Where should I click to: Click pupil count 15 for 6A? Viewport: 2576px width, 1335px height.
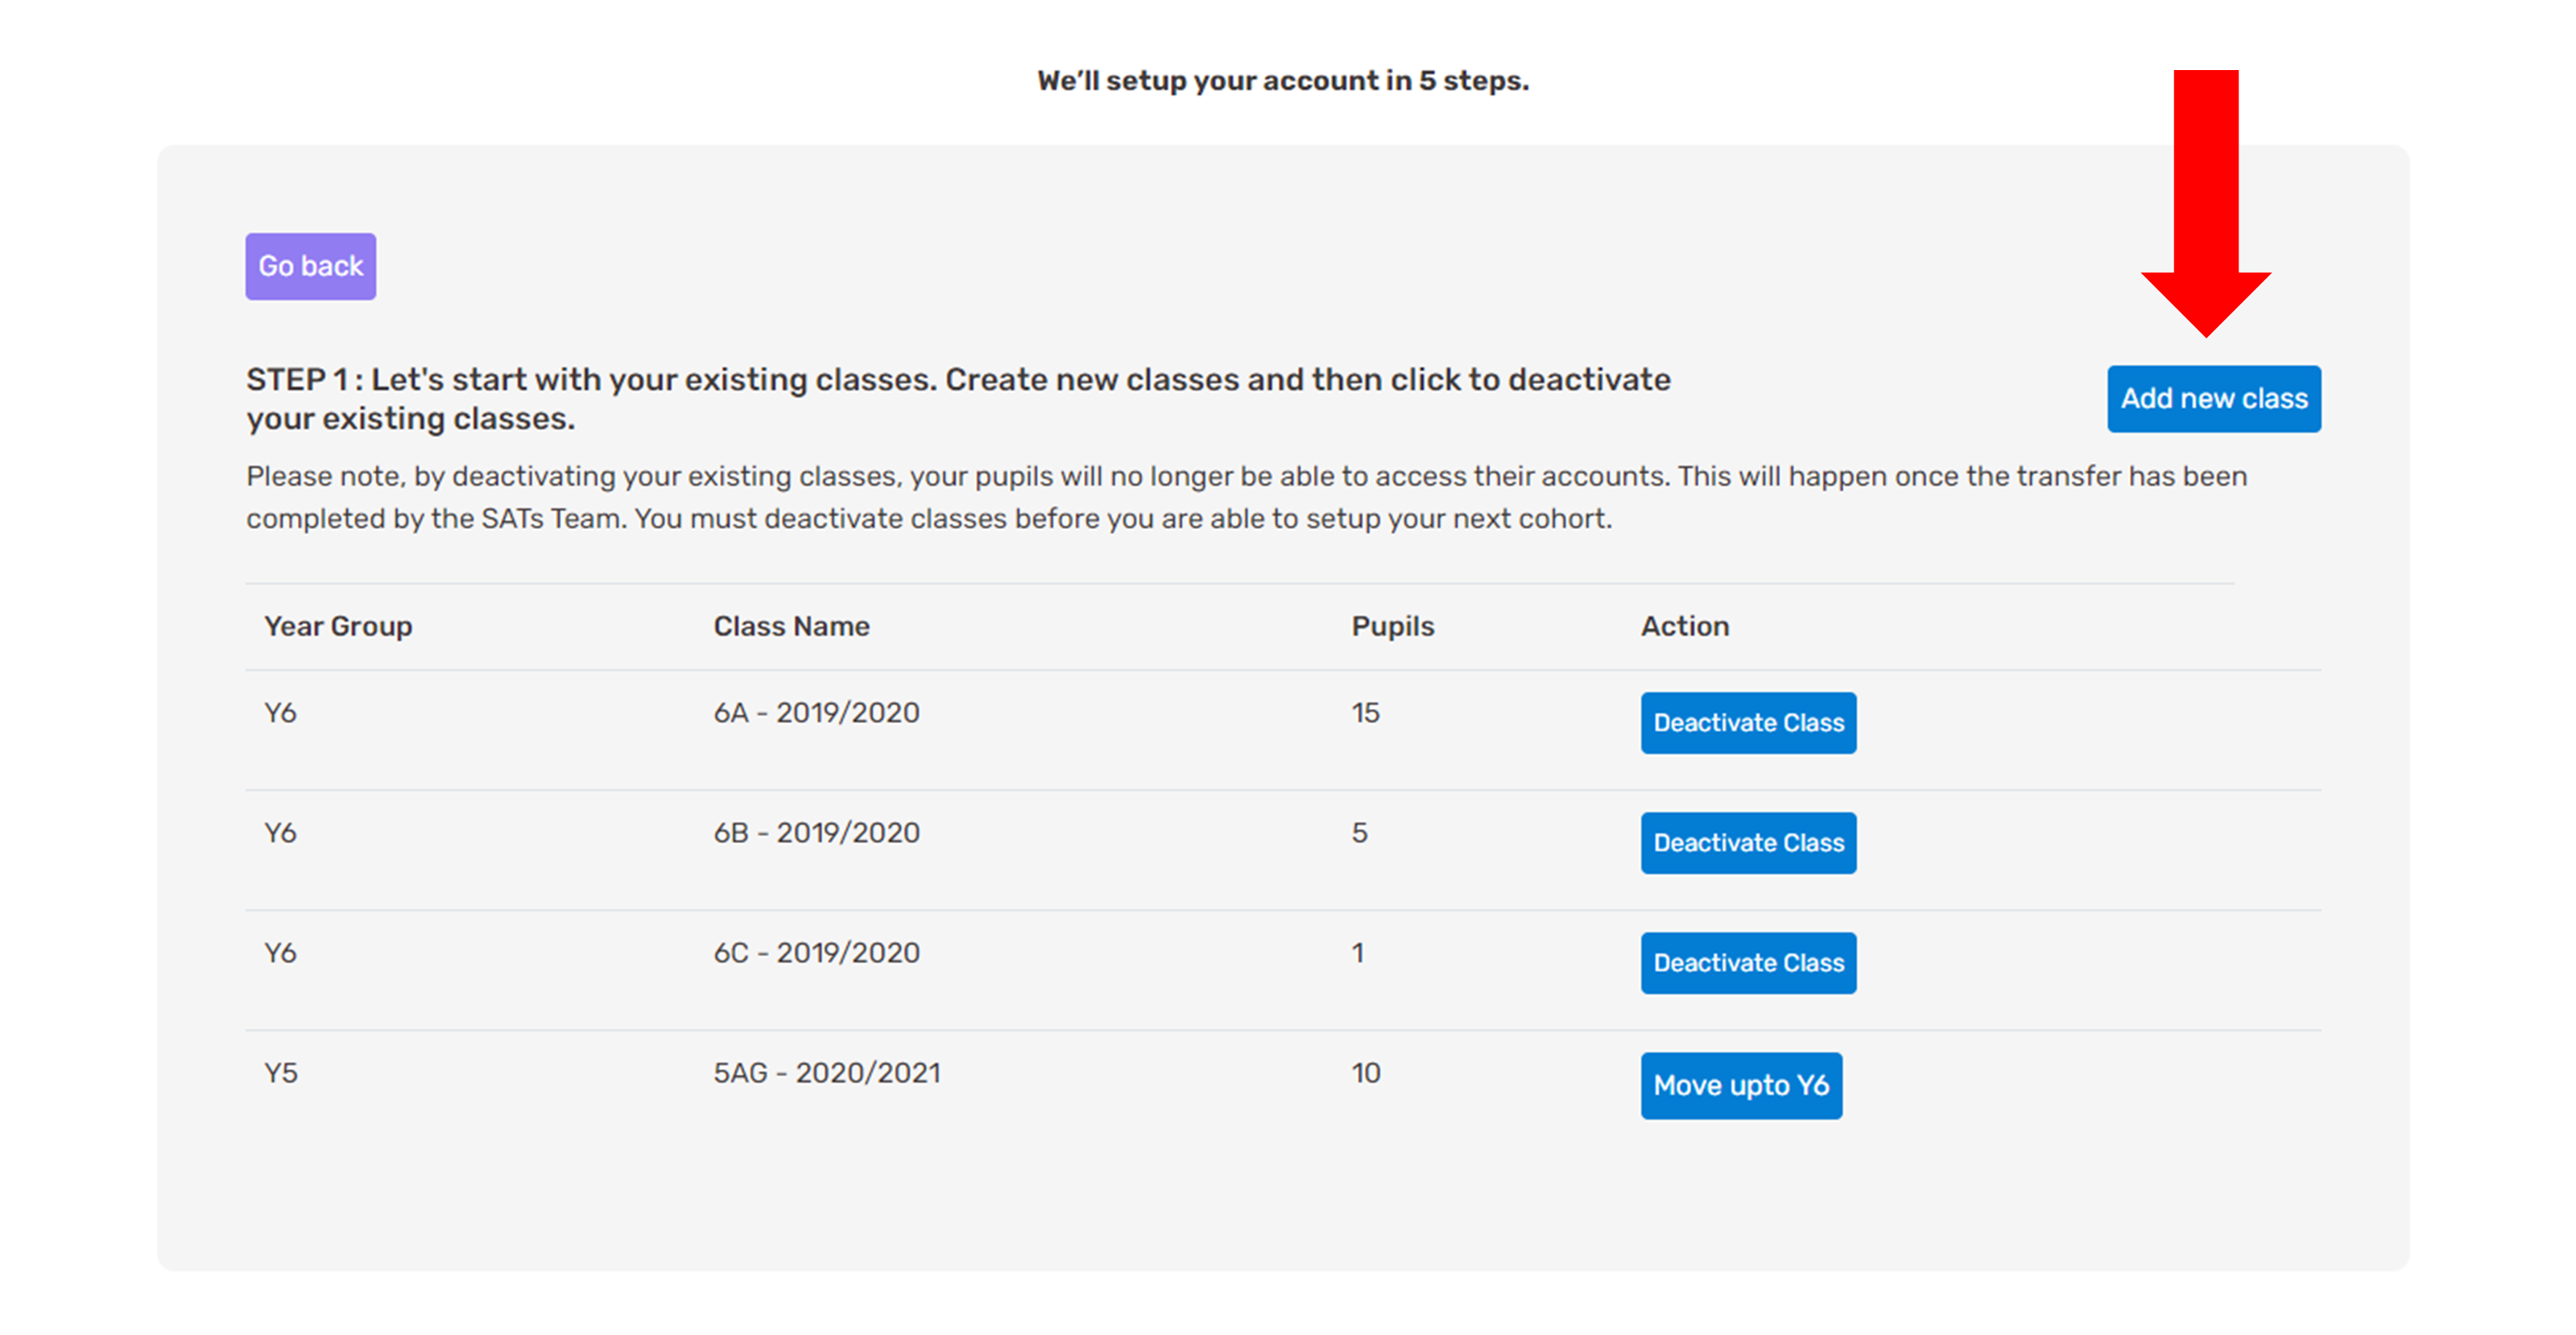point(1365,713)
